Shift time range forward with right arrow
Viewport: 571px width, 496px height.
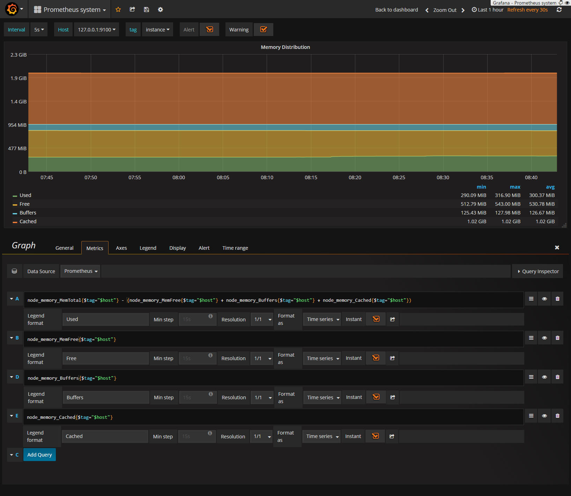point(463,10)
